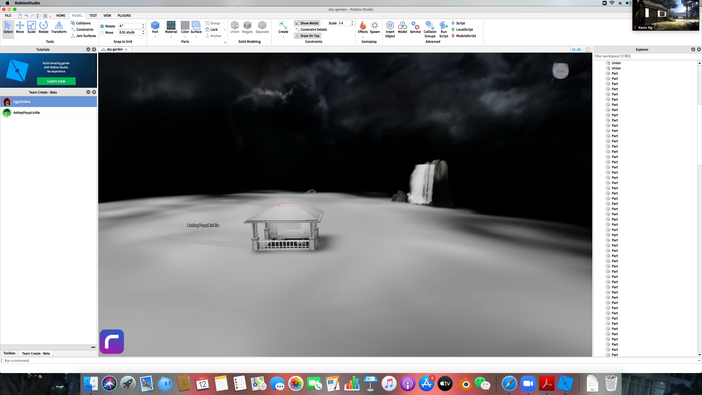Open the Zoom app in the Dock
This screenshot has width=702, height=395.
(x=528, y=383)
